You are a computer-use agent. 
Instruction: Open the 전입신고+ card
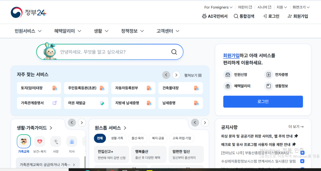[112, 154]
